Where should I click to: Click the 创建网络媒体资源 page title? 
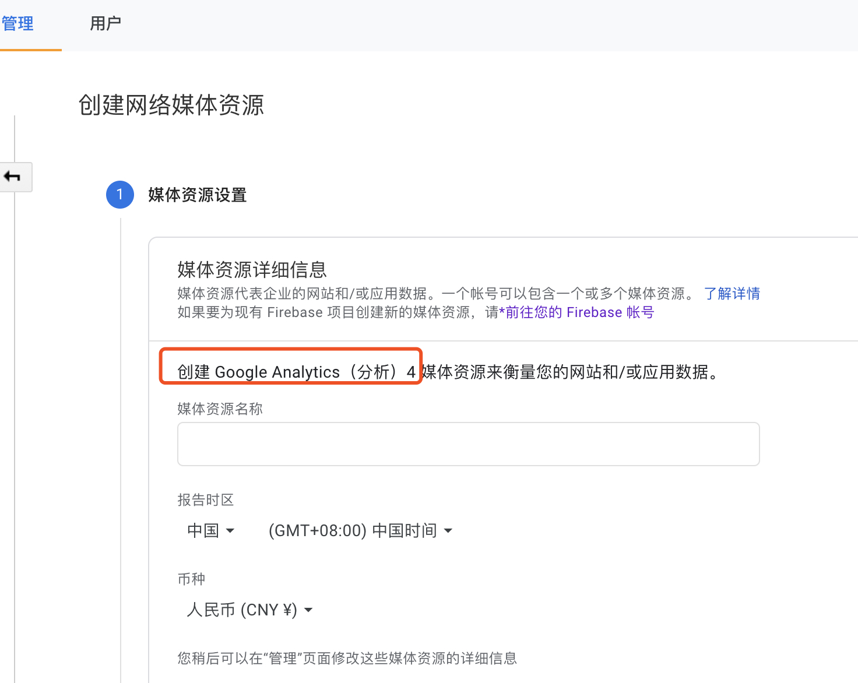tap(171, 105)
